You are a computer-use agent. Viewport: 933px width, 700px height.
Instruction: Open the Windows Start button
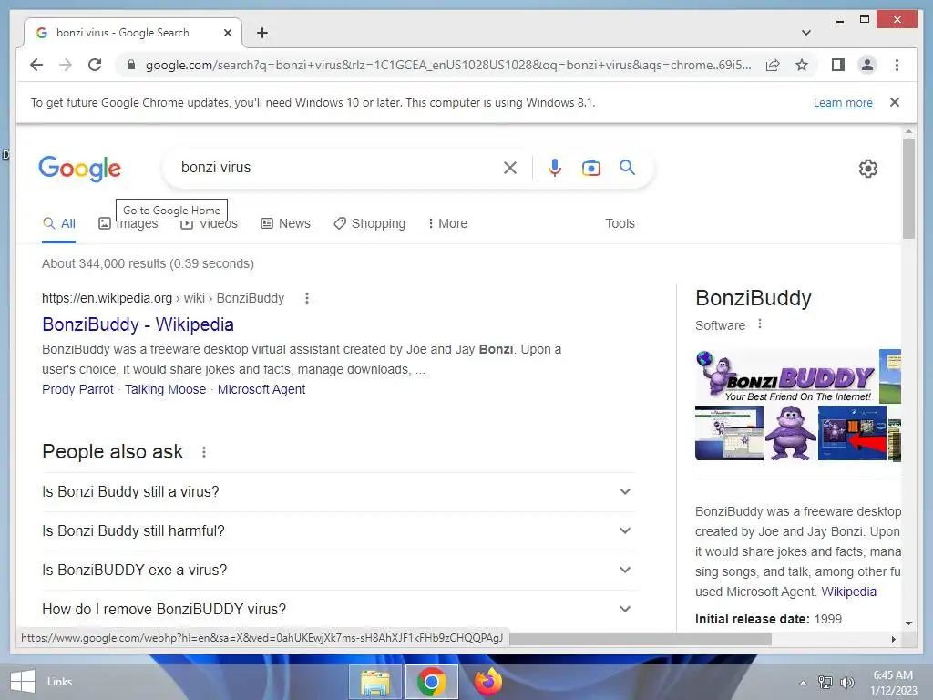[x=22, y=682]
